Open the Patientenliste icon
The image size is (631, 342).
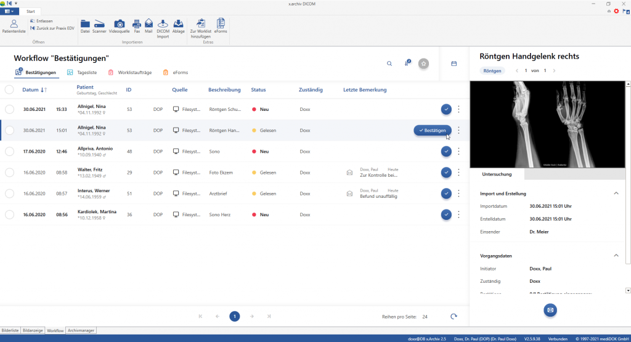click(14, 26)
